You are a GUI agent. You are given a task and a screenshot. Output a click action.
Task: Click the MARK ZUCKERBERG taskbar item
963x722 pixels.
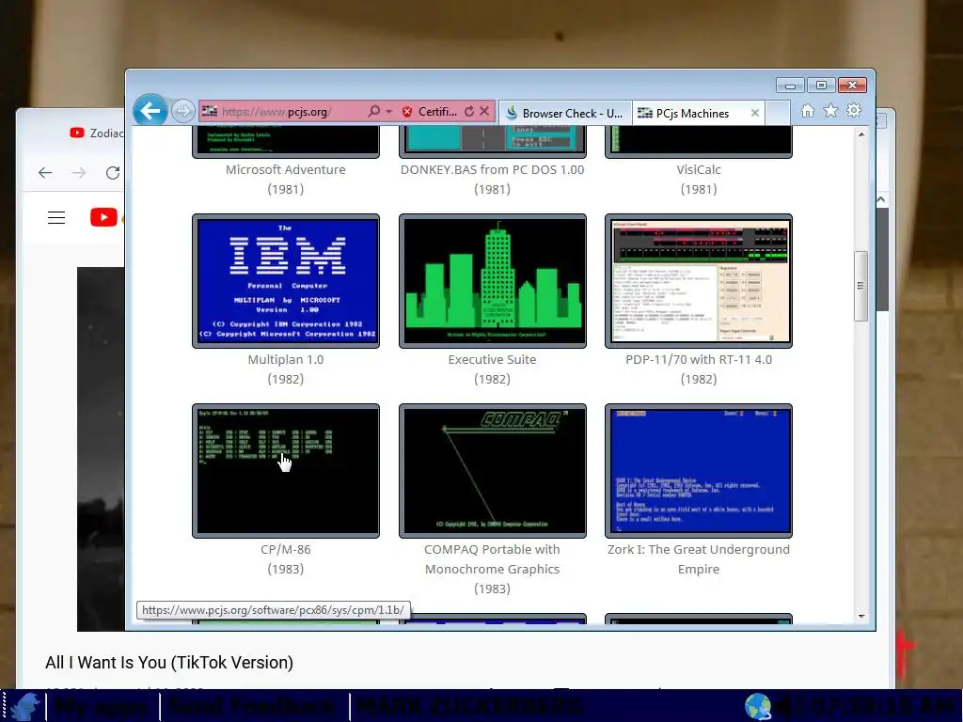tap(468, 706)
